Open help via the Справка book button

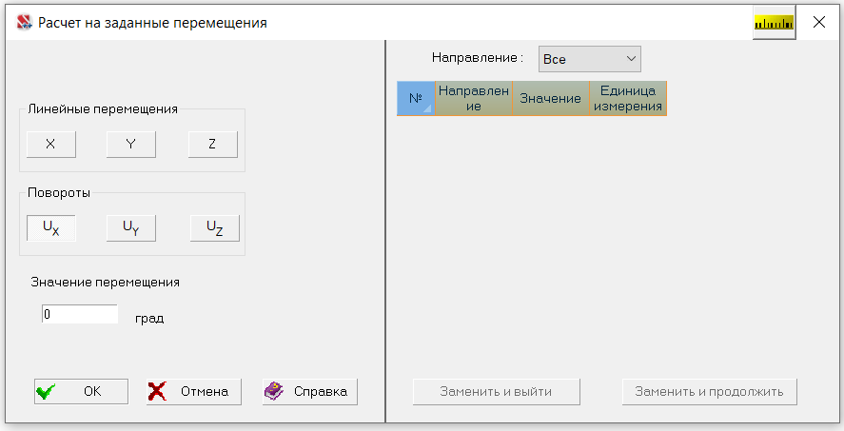(310, 391)
